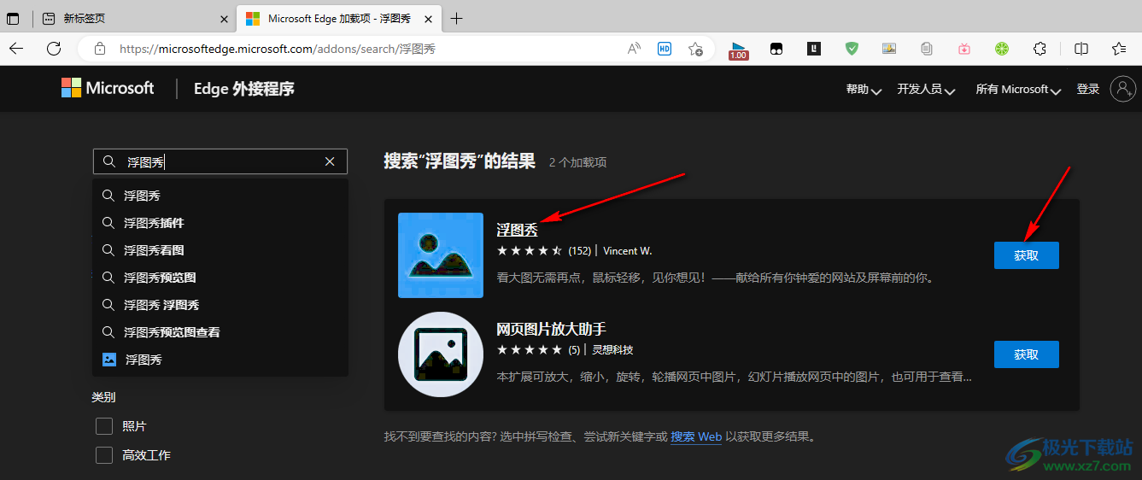
Task: Open the 搜索 Web link
Action: [696, 436]
